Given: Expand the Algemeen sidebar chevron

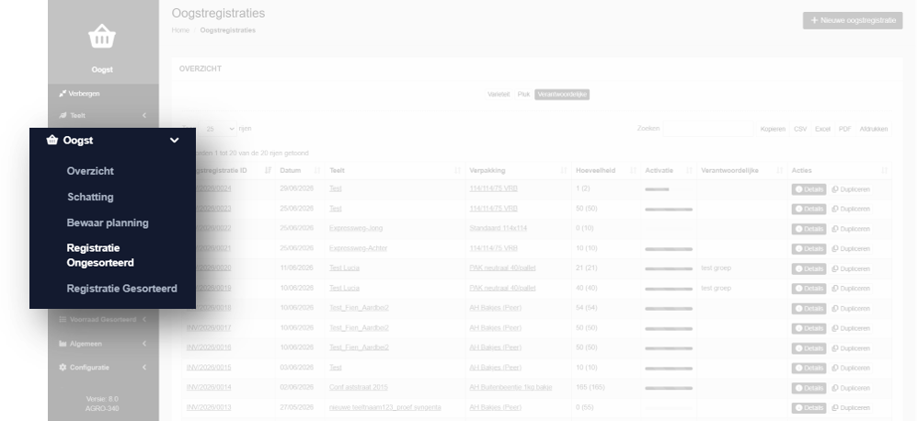Looking at the screenshot, I should [x=144, y=344].
